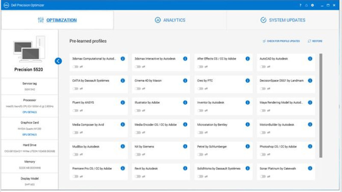The width and height of the screenshot is (342, 192).
Task: Enable SolidWorks by Dassault Systèmes toggle
Action: click(x=200, y=176)
